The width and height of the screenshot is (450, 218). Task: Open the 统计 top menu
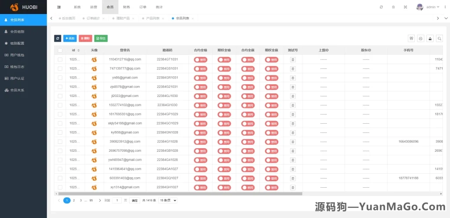(x=159, y=7)
